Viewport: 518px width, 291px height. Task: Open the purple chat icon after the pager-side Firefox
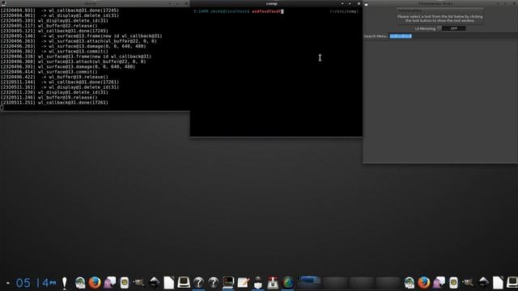(x=439, y=283)
